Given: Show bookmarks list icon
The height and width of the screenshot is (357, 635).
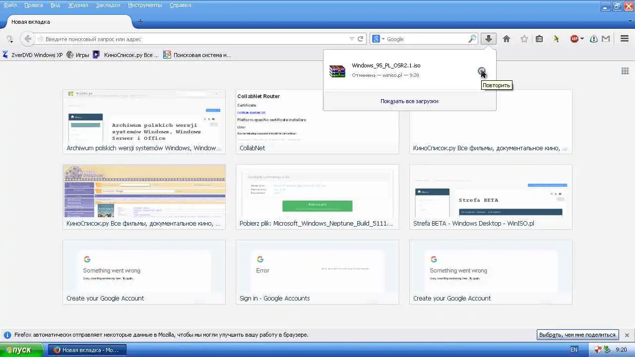Looking at the screenshot, I should click(x=539, y=39).
